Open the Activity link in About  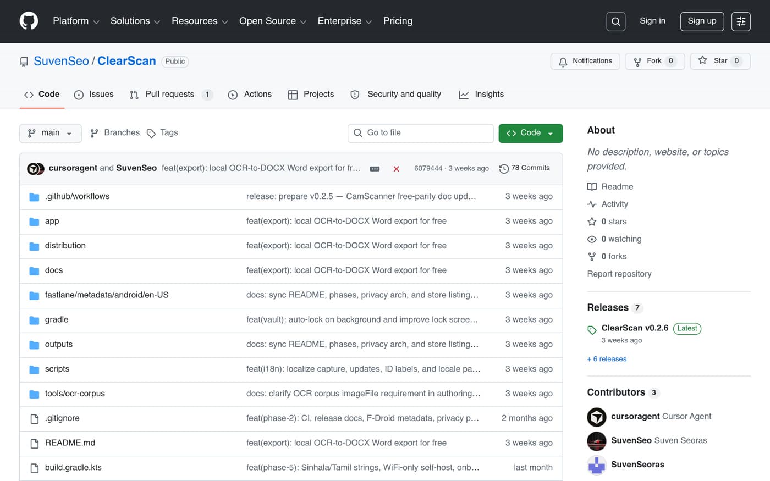(x=608, y=204)
